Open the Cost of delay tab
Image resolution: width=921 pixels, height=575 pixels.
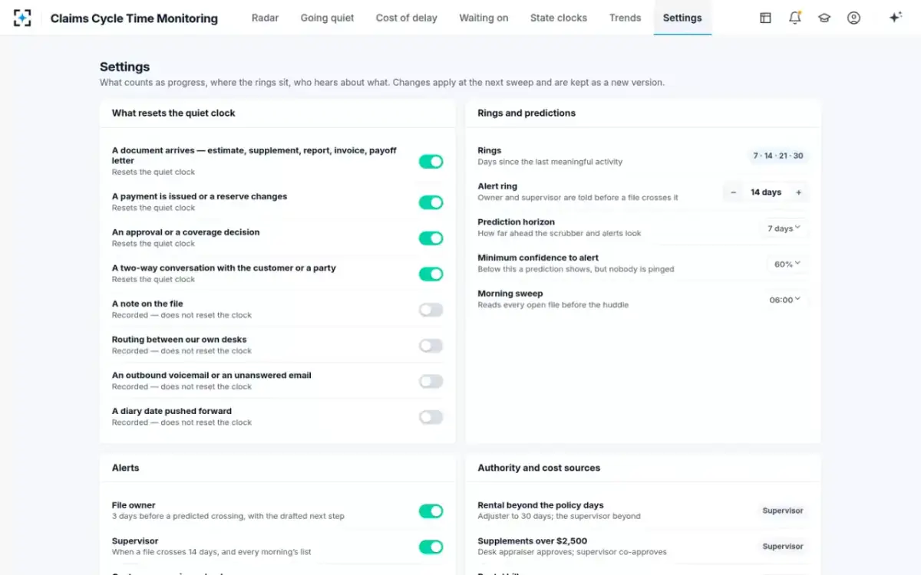[407, 18]
